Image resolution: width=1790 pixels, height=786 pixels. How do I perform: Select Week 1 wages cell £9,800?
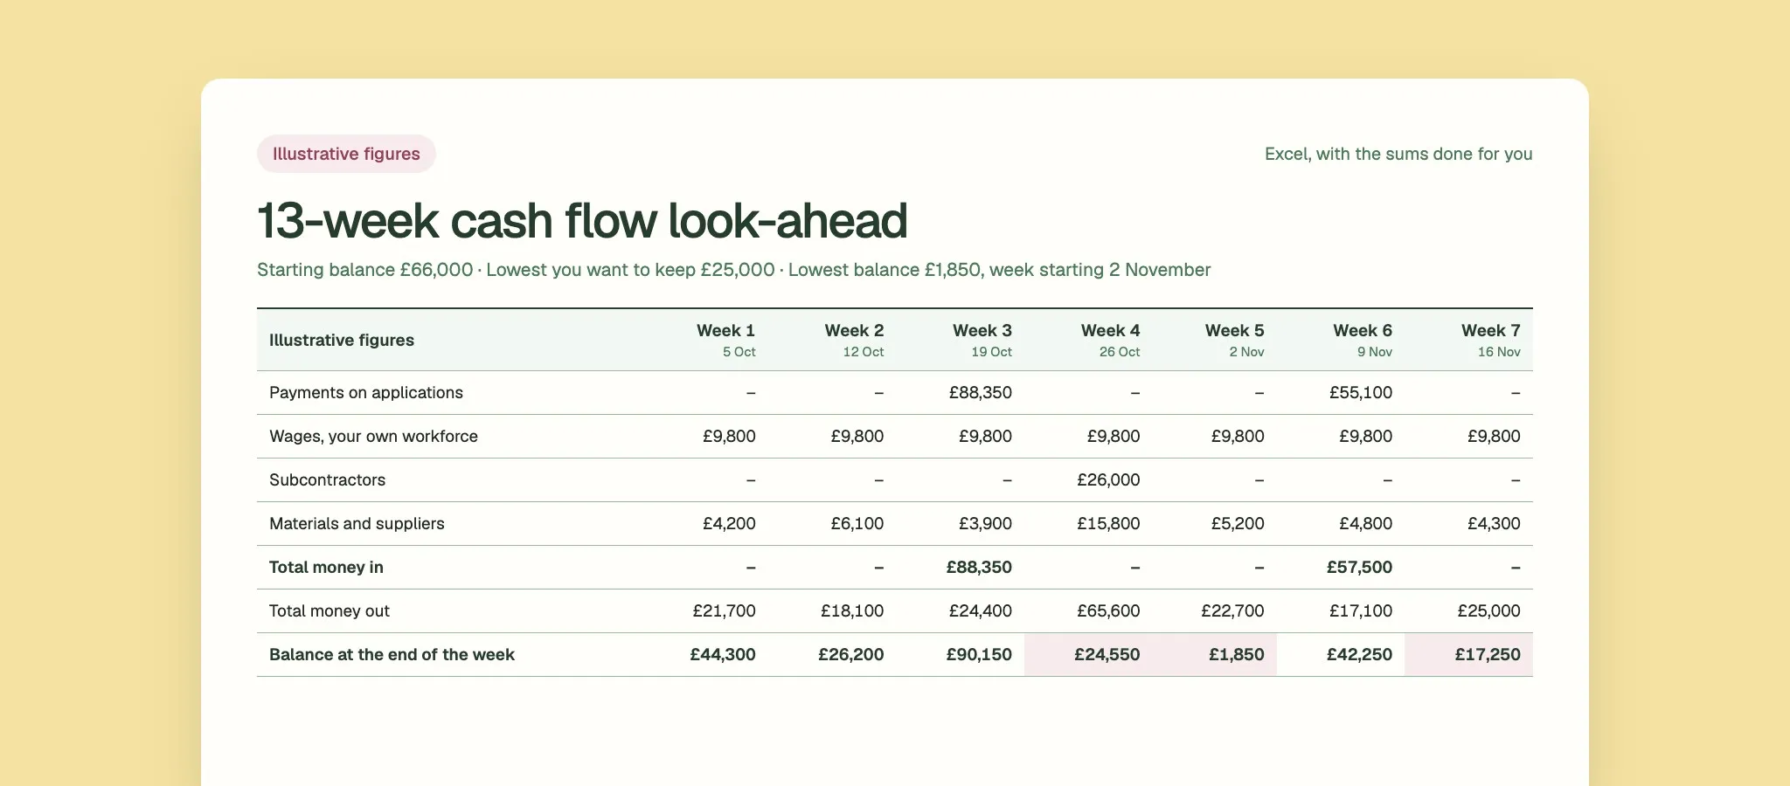tap(704, 437)
